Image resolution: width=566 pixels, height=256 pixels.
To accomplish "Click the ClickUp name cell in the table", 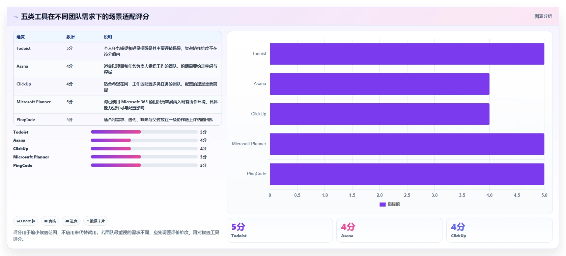I will click(x=24, y=84).
